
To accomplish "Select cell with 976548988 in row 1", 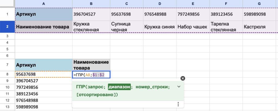I will (x=160, y=14).
